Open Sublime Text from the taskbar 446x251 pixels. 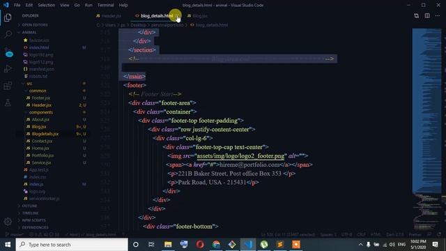click(280, 245)
